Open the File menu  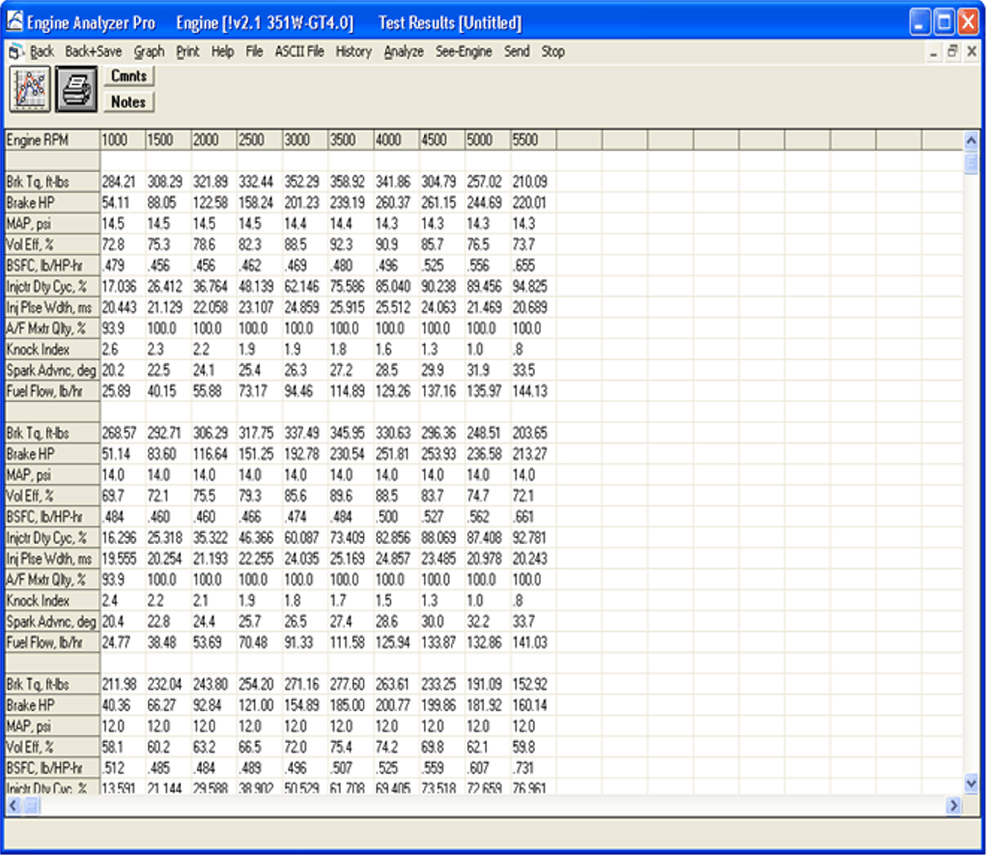click(x=254, y=52)
